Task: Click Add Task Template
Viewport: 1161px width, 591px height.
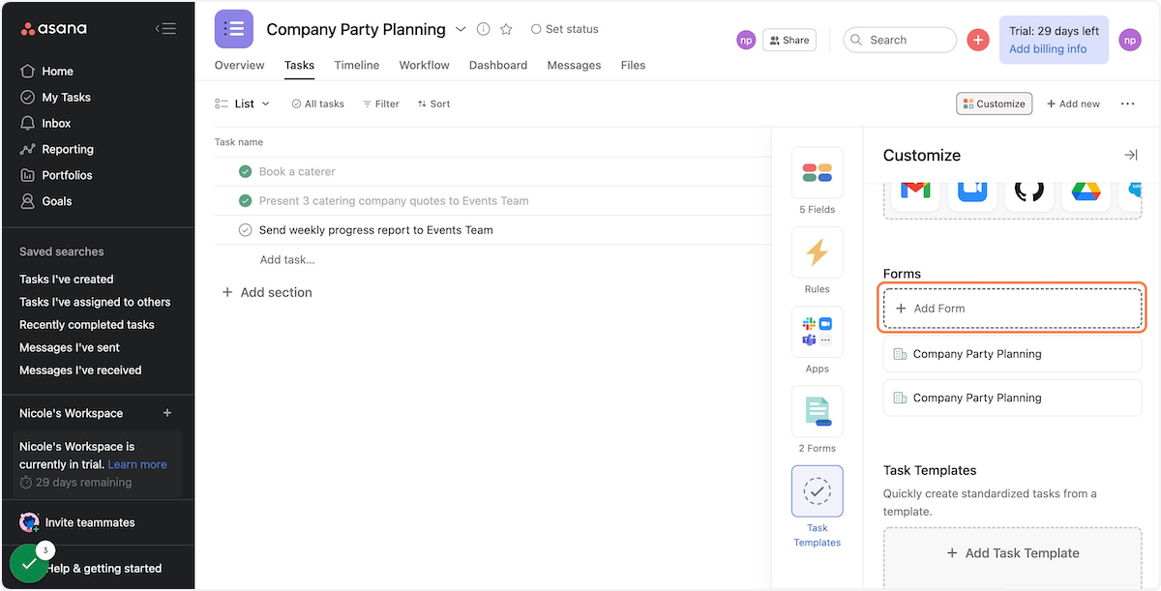Action: [x=1013, y=553]
